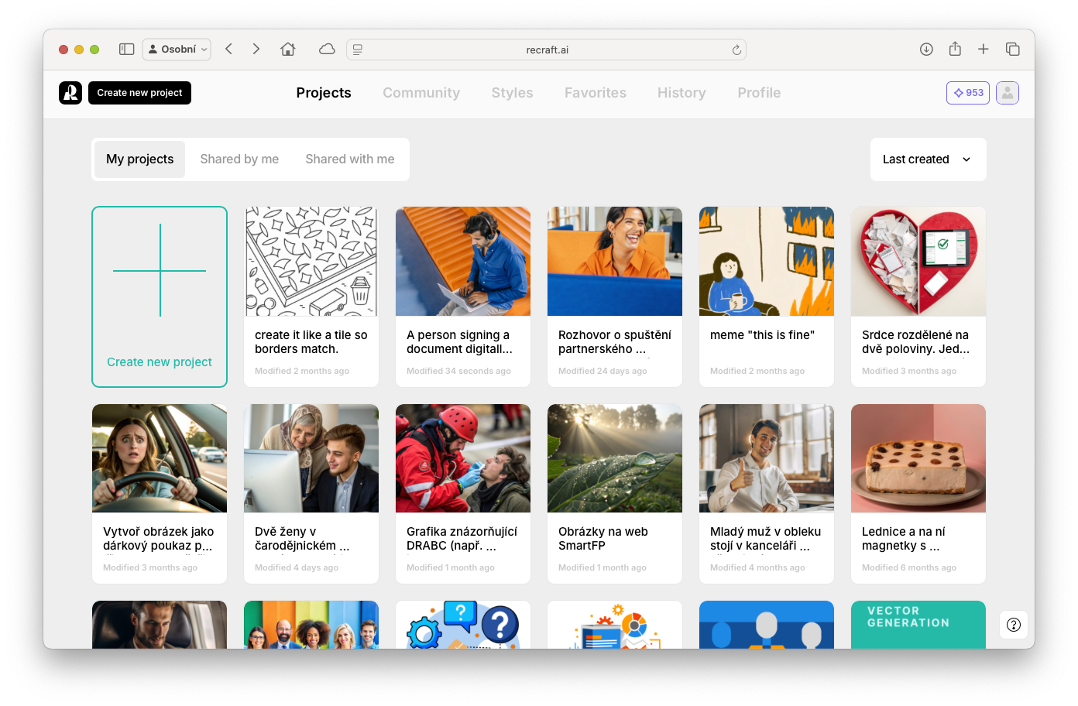
Task: Open the tile pattern project thumbnail
Action: click(311, 261)
